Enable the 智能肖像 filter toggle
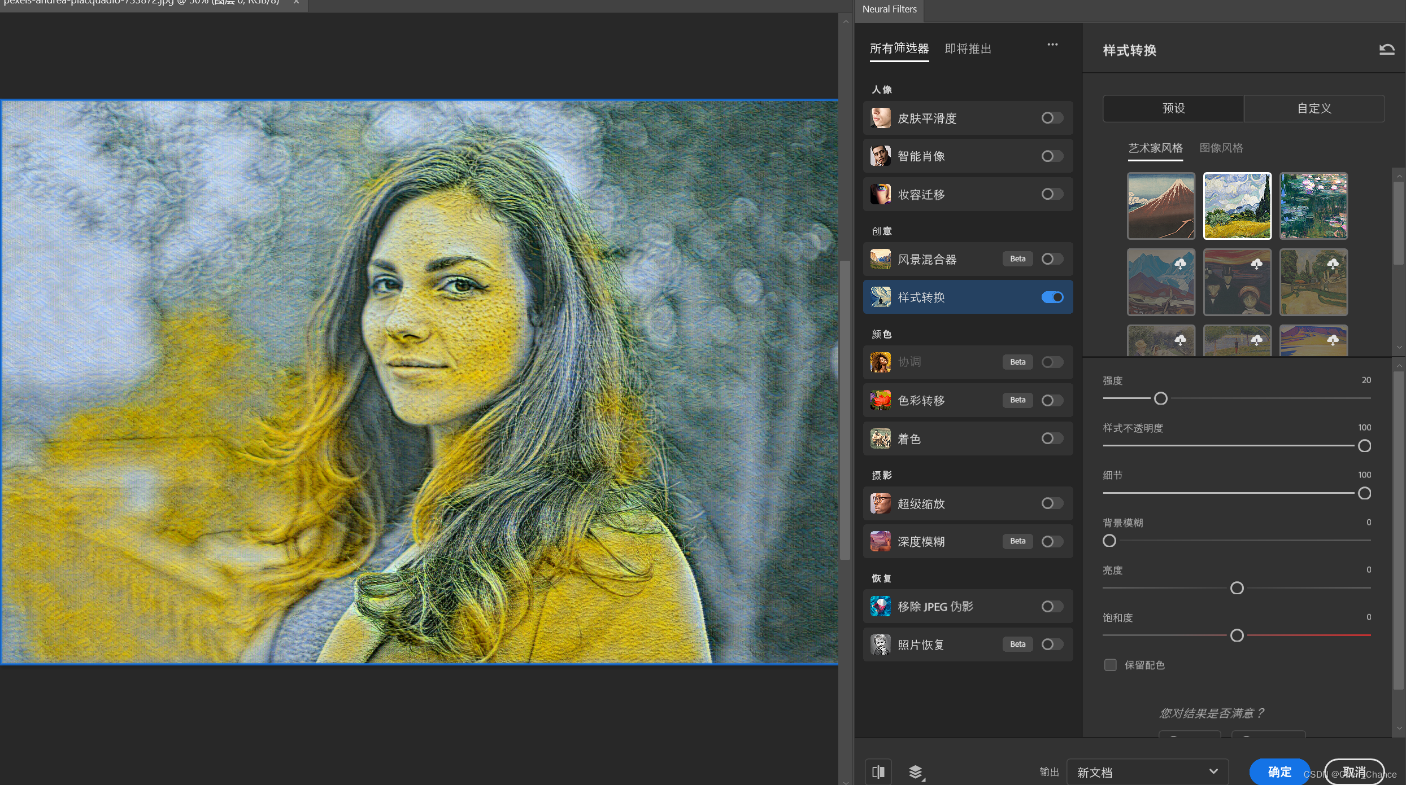1406x785 pixels. pos(1052,156)
